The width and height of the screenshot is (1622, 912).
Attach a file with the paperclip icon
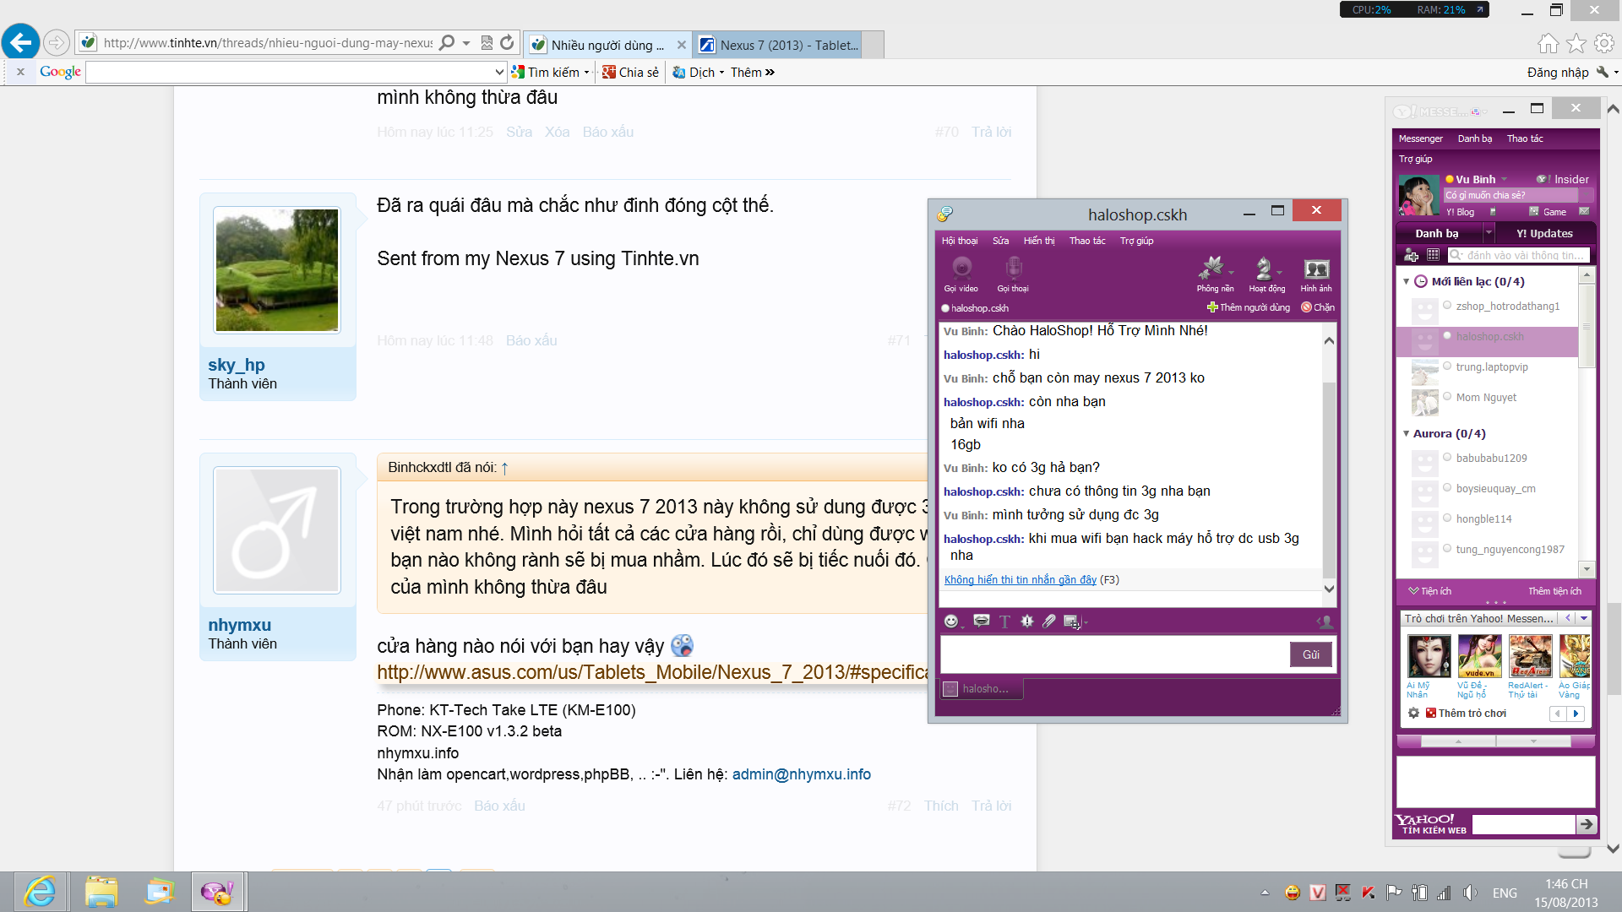(1049, 622)
